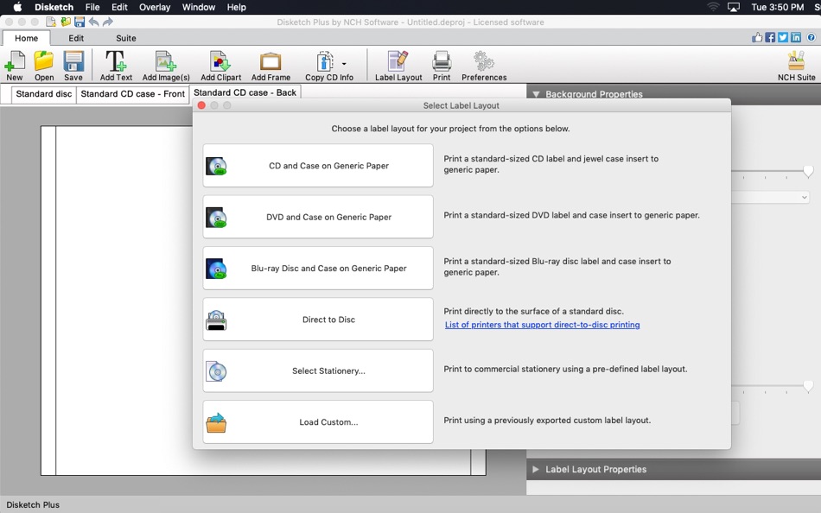The width and height of the screenshot is (821, 513).
Task: Select the Standard disc tab
Action: click(43, 94)
